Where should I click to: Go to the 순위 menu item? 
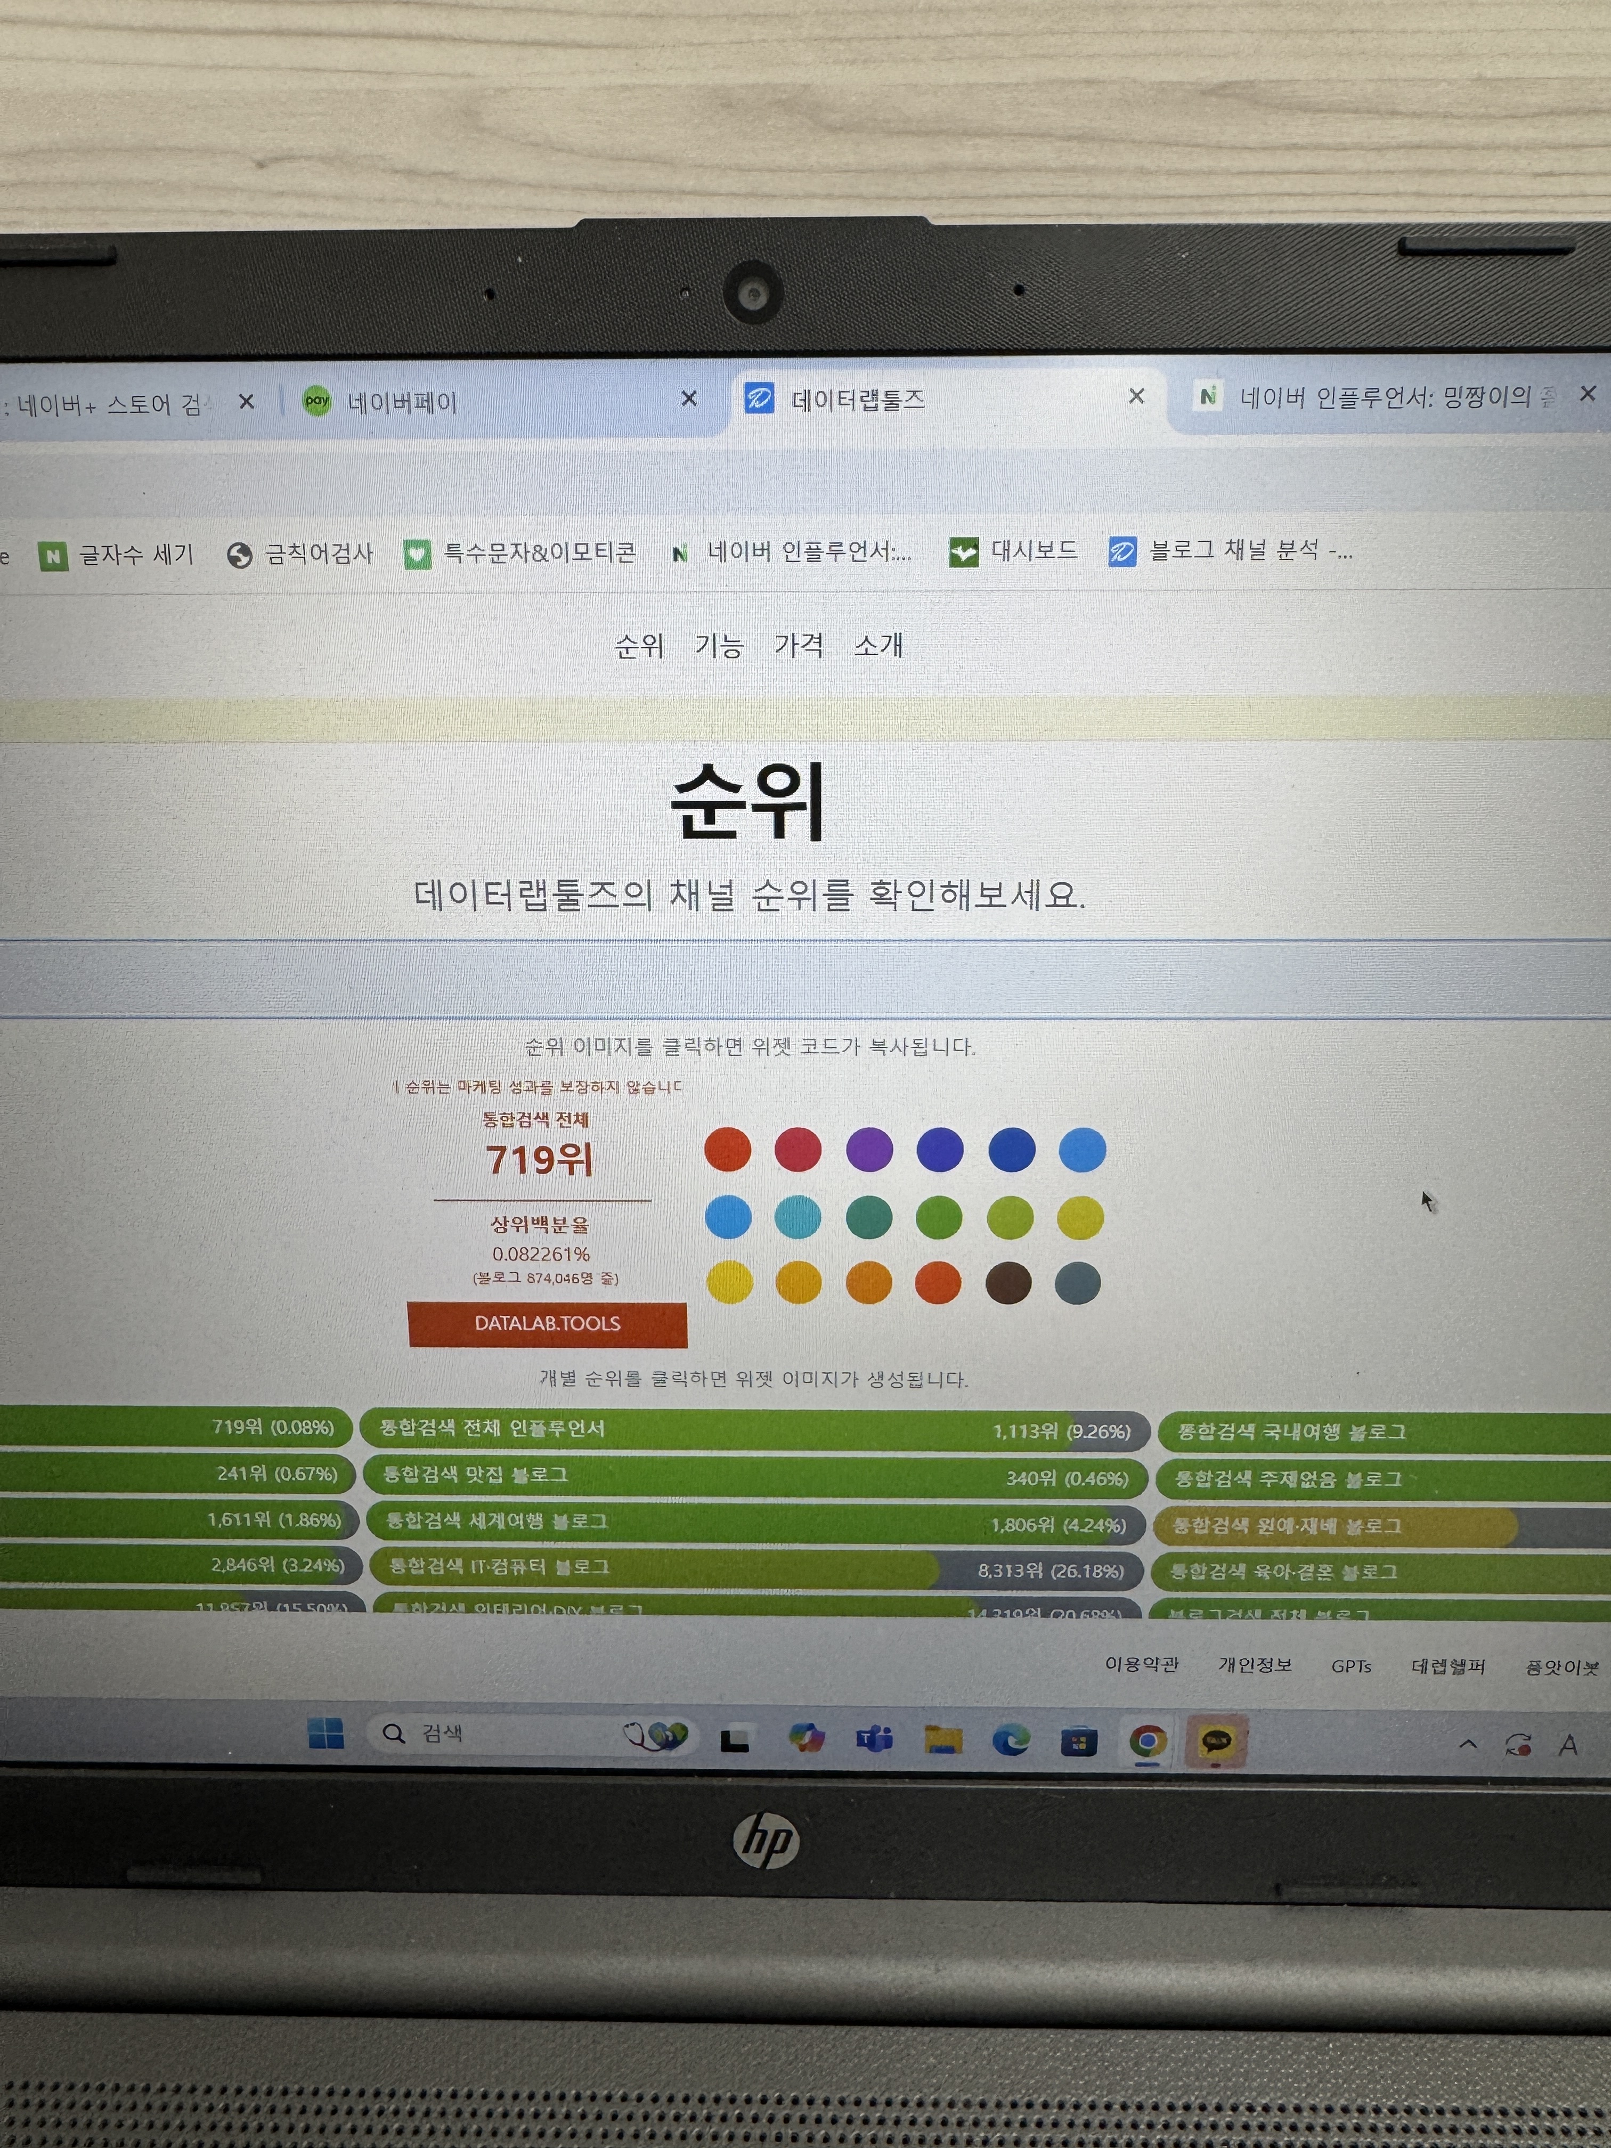[639, 645]
